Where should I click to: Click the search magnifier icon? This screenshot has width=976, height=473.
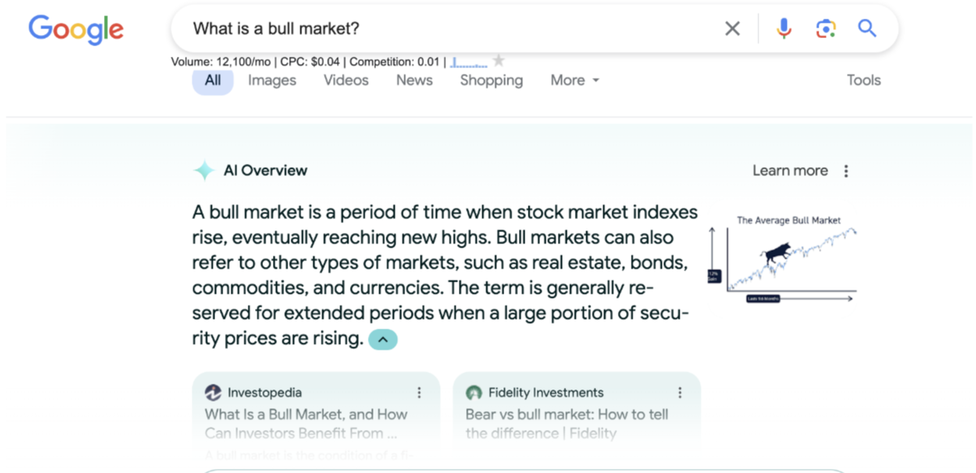[x=866, y=28]
